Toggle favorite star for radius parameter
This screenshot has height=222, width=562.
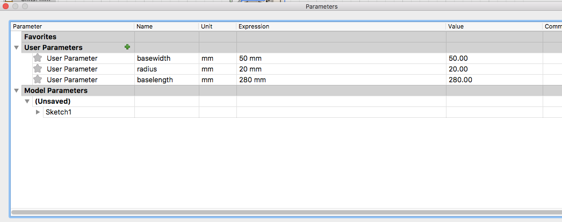pyautogui.click(x=37, y=68)
